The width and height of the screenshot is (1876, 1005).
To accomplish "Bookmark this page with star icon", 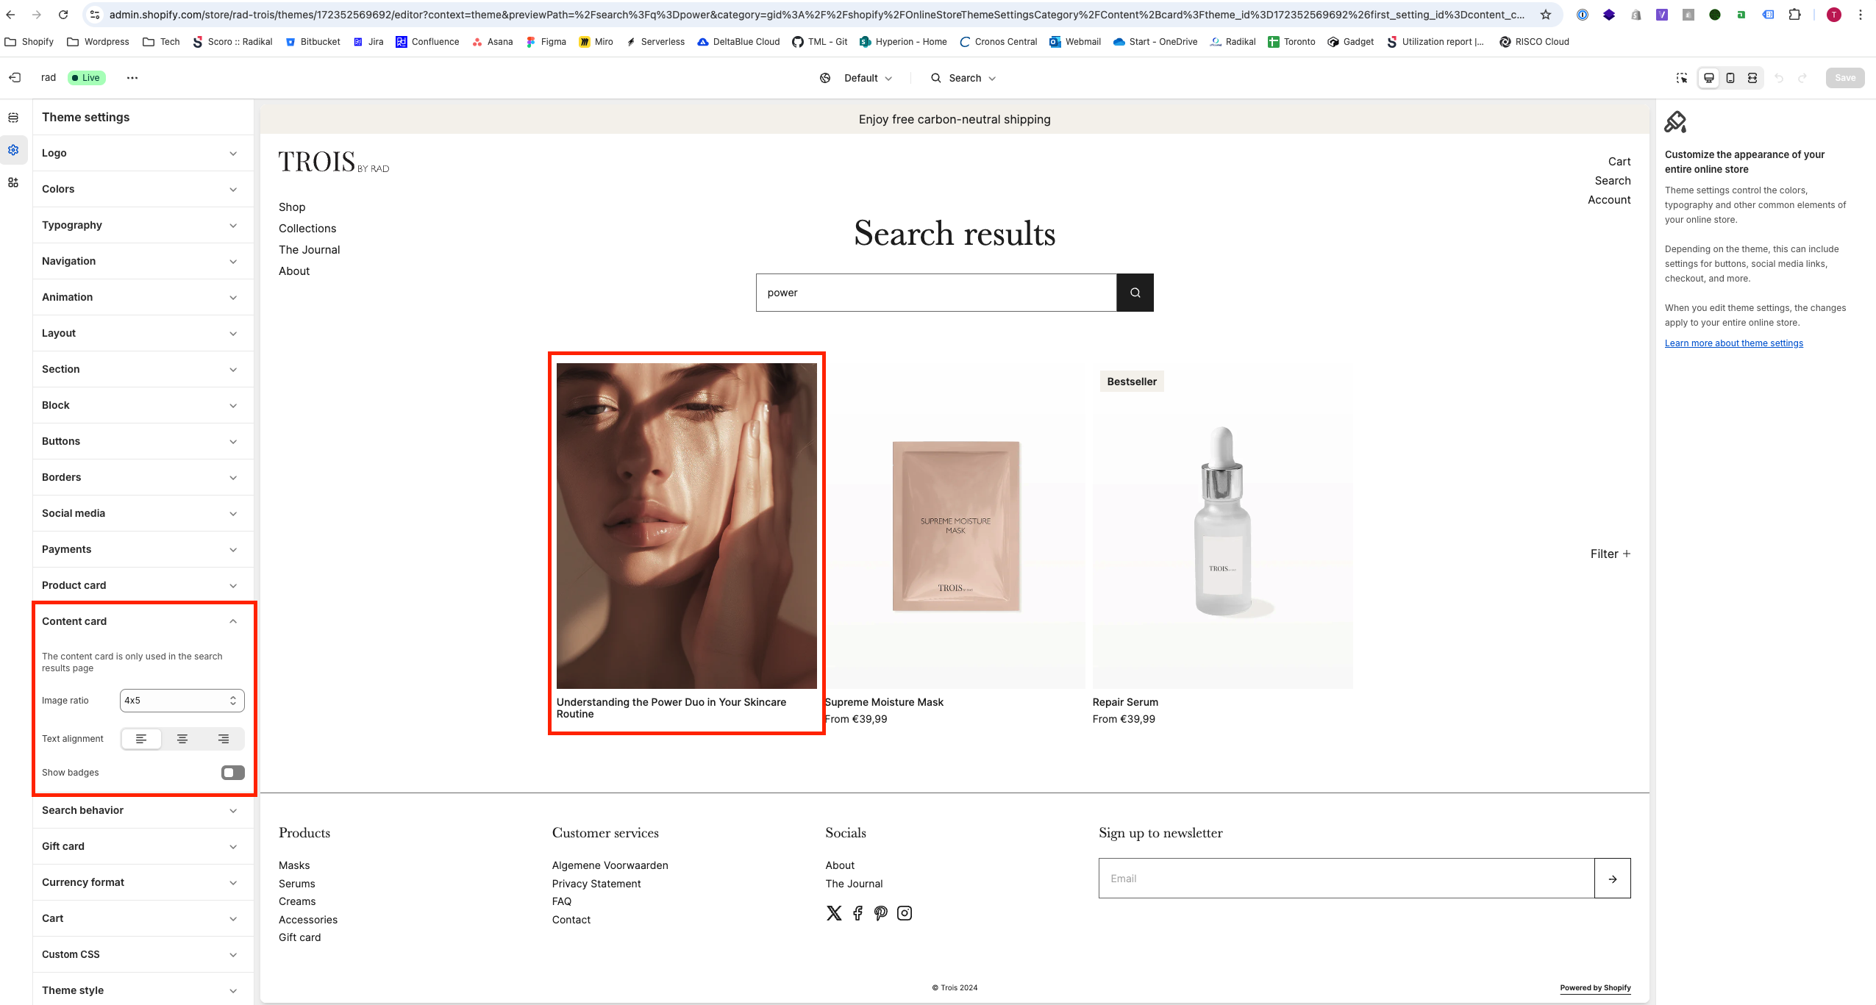I will pos(1545,15).
